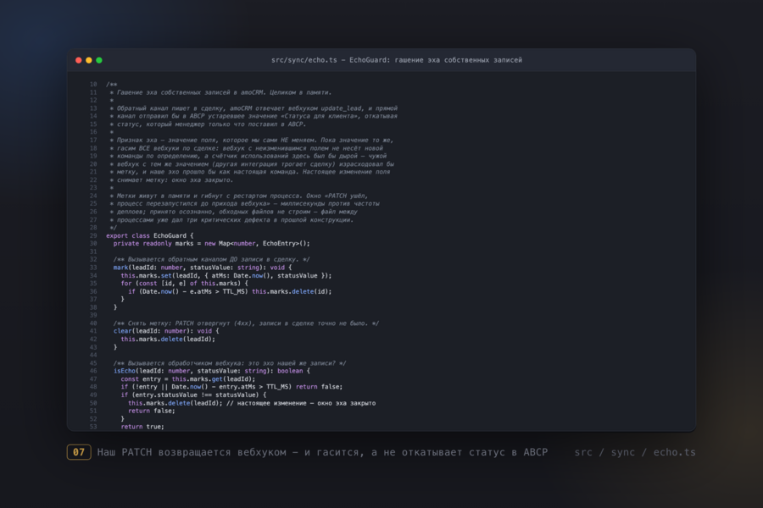Select line number 10 in the gutter

click(93, 84)
